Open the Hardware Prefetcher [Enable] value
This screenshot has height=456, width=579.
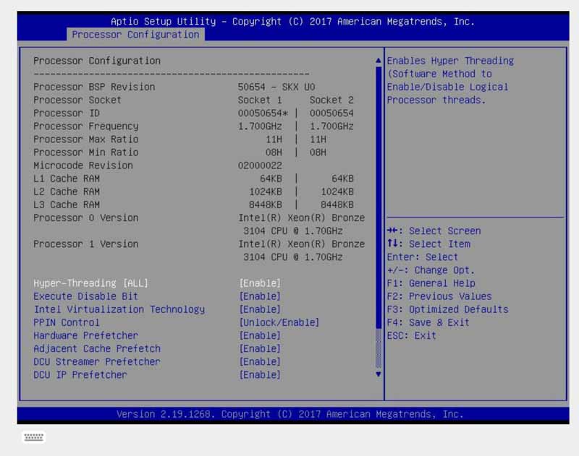coord(260,335)
